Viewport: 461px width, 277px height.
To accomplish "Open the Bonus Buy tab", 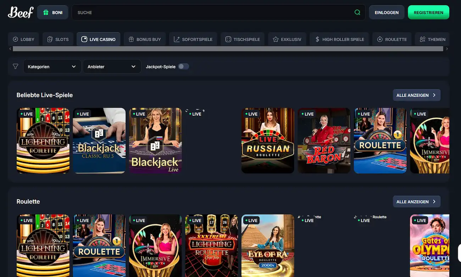I will pos(145,39).
